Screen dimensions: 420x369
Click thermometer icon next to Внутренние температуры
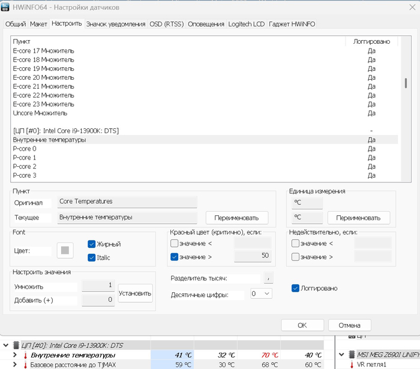pos(25,355)
